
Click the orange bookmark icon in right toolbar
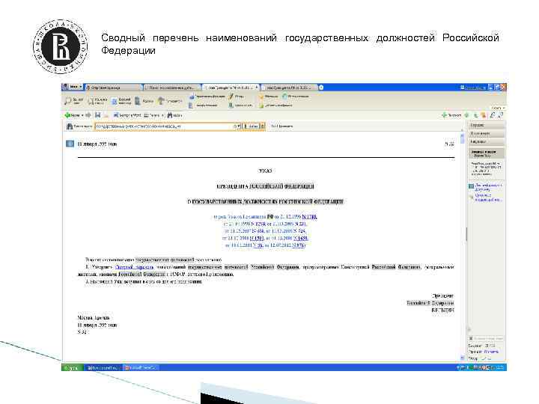[484, 115]
